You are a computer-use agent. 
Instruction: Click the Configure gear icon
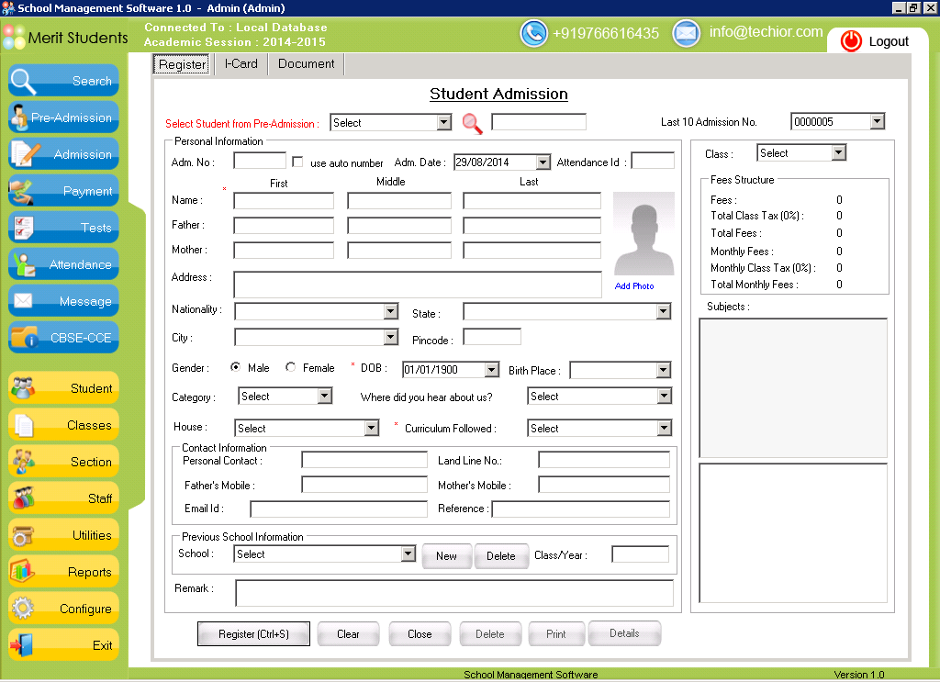pyautogui.click(x=23, y=609)
